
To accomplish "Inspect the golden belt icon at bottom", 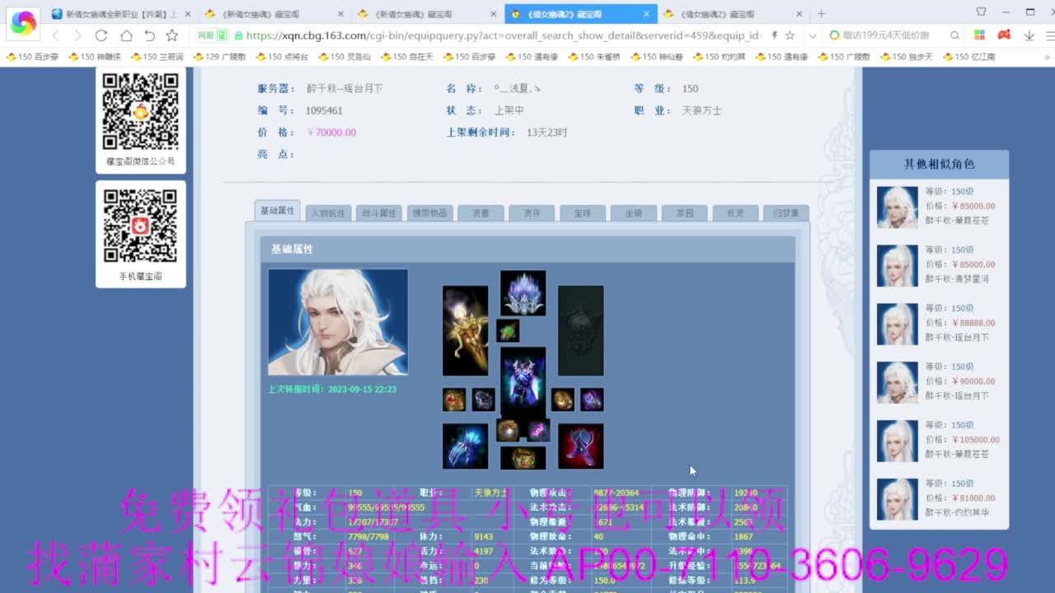I will 523,457.
